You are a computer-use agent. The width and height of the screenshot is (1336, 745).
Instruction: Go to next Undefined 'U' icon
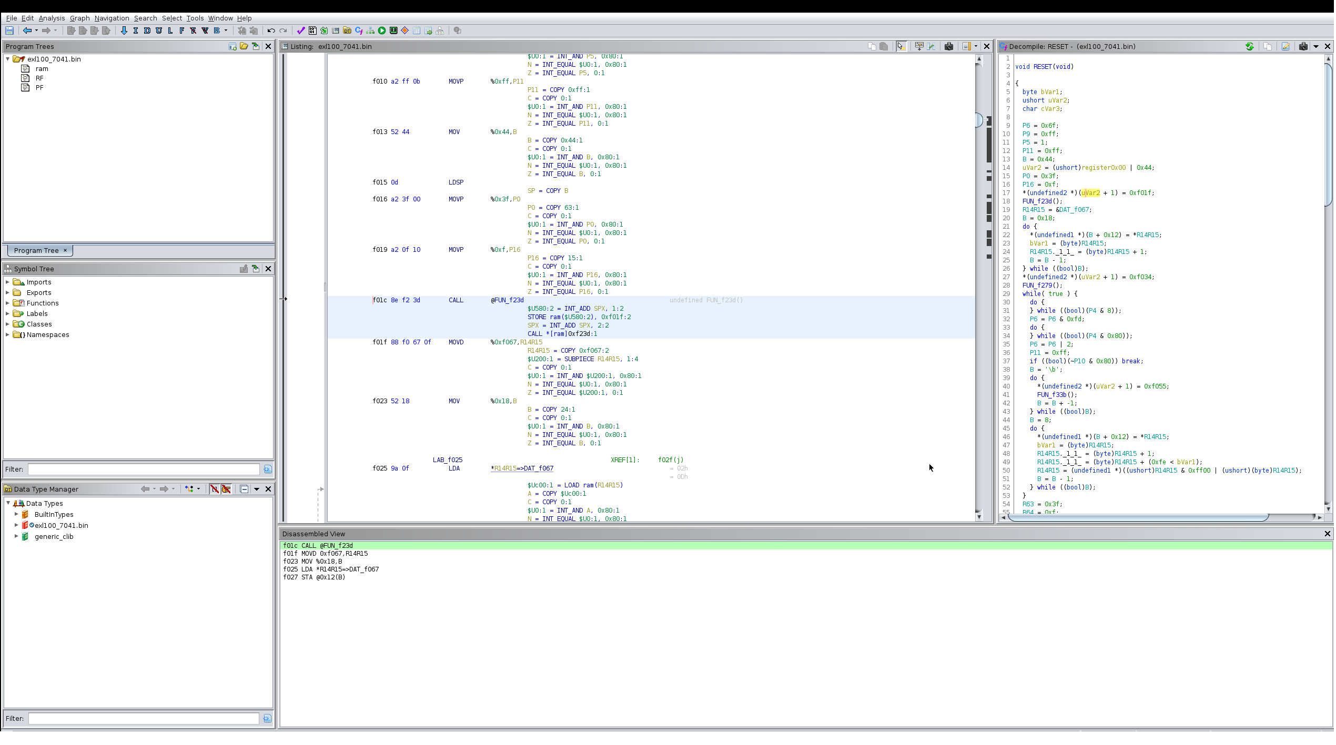159,30
